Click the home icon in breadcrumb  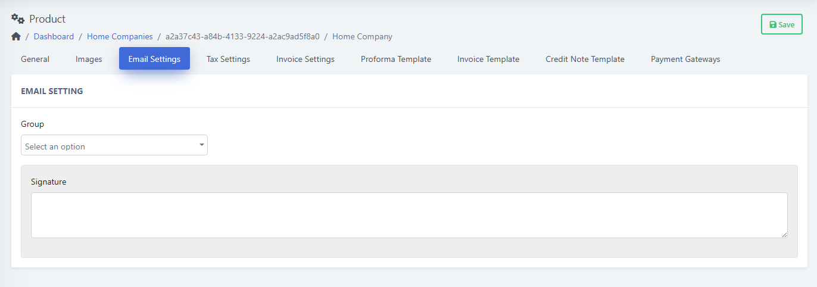point(16,36)
